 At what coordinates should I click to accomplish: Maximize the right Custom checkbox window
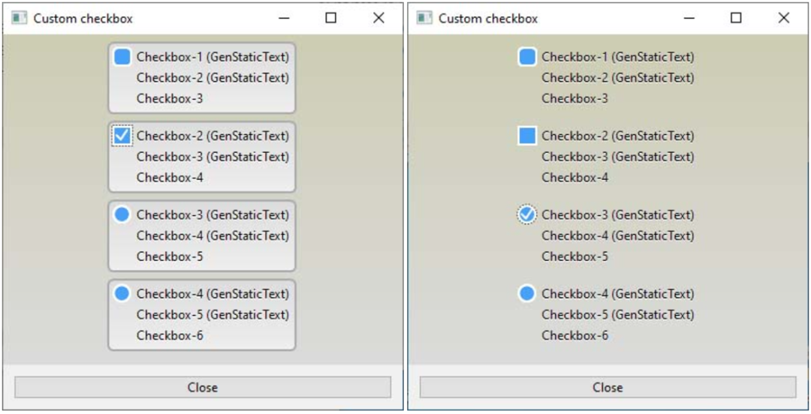736,18
